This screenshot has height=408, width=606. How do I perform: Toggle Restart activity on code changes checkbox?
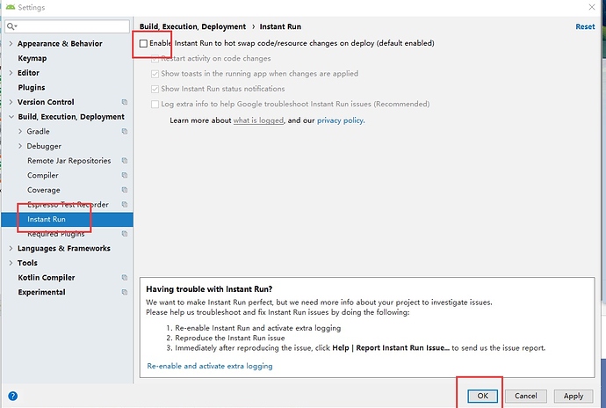pos(155,59)
